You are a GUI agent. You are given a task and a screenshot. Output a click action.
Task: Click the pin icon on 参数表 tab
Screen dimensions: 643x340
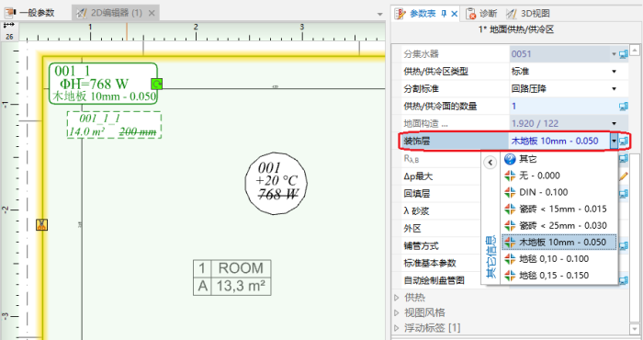coord(444,14)
